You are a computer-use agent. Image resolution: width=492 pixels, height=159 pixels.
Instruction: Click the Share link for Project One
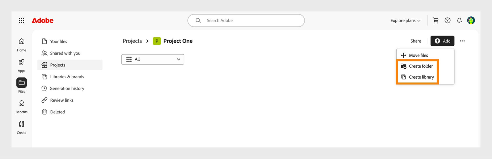click(415, 41)
